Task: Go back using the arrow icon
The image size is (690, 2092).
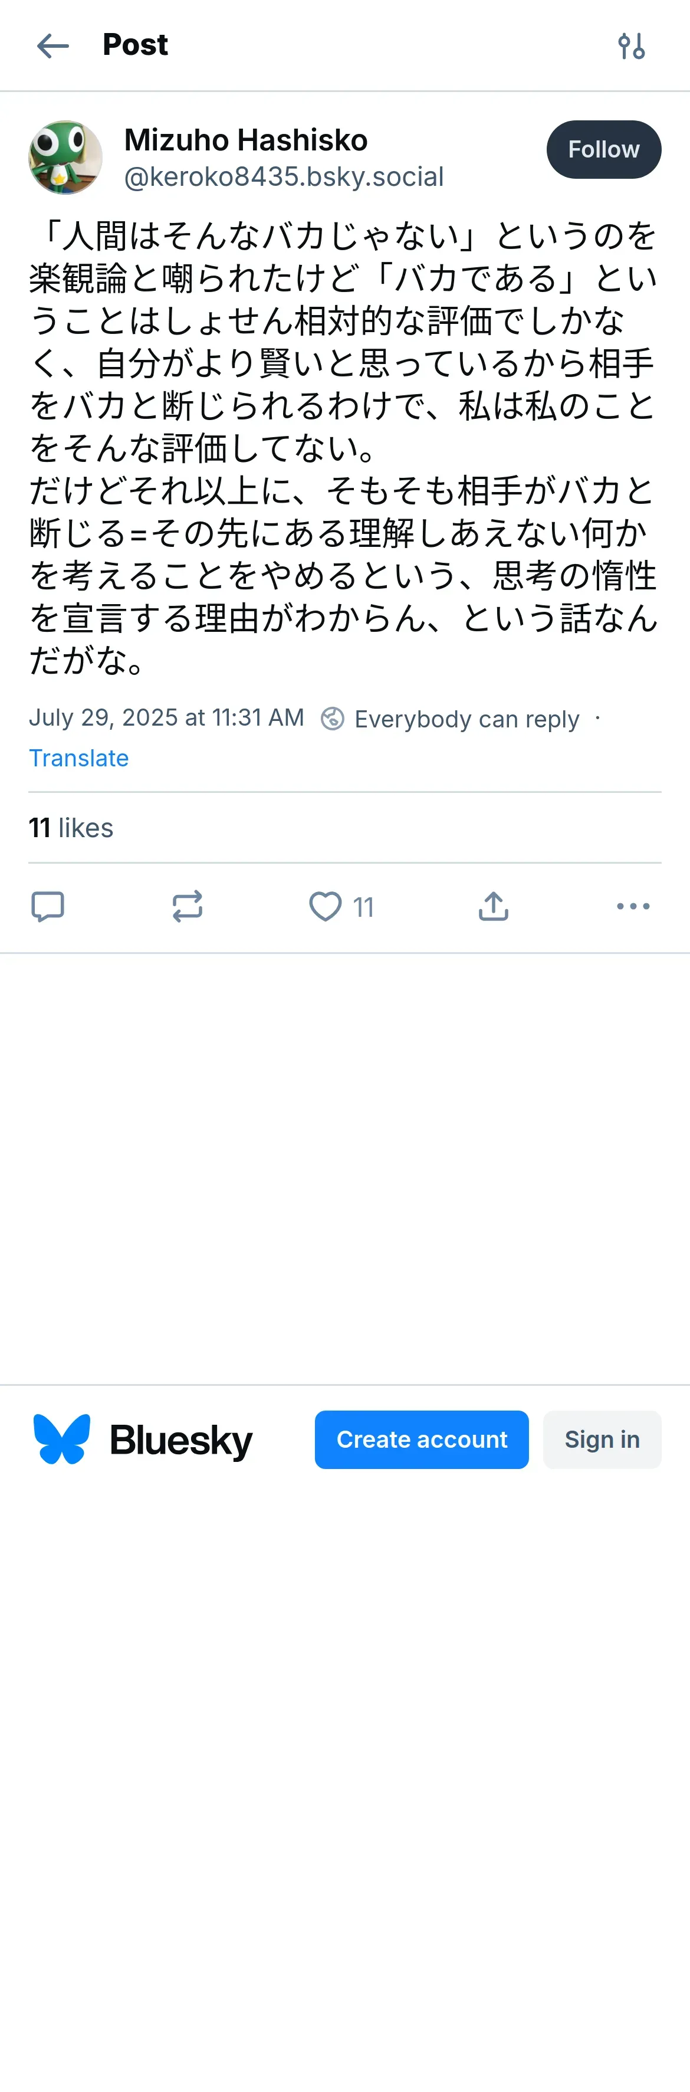Action: click(52, 45)
